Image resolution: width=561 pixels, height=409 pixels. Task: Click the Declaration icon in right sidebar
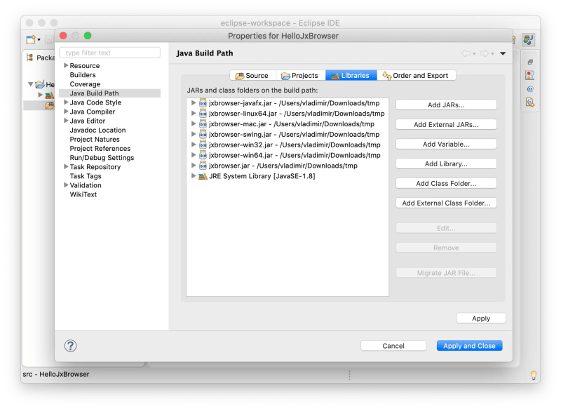click(x=530, y=102)
